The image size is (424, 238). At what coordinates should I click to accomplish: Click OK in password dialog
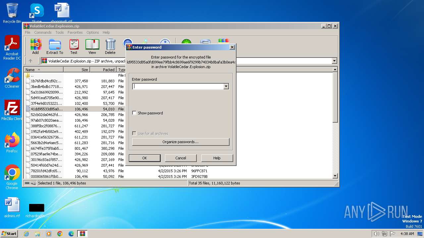[144, 158]
